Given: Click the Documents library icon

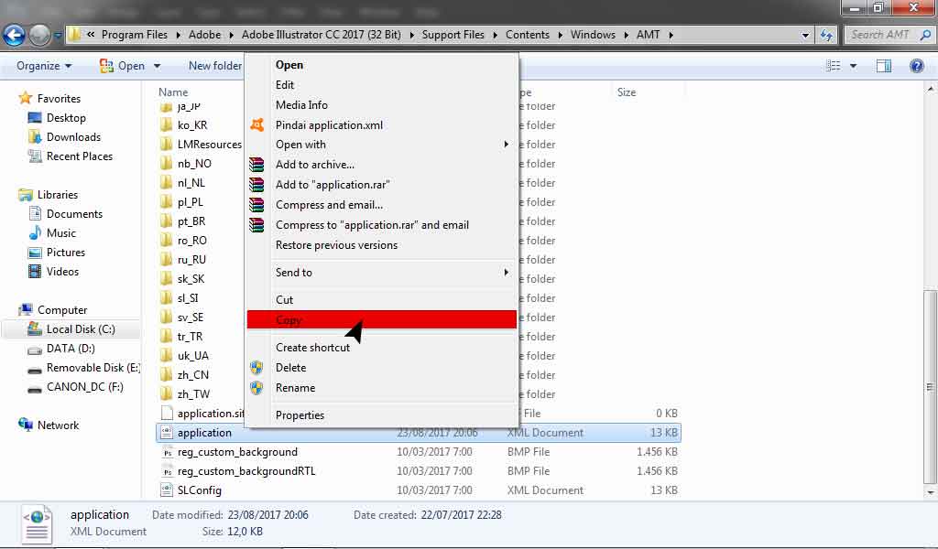Looking at the screenshot, I should coord(35,214).
